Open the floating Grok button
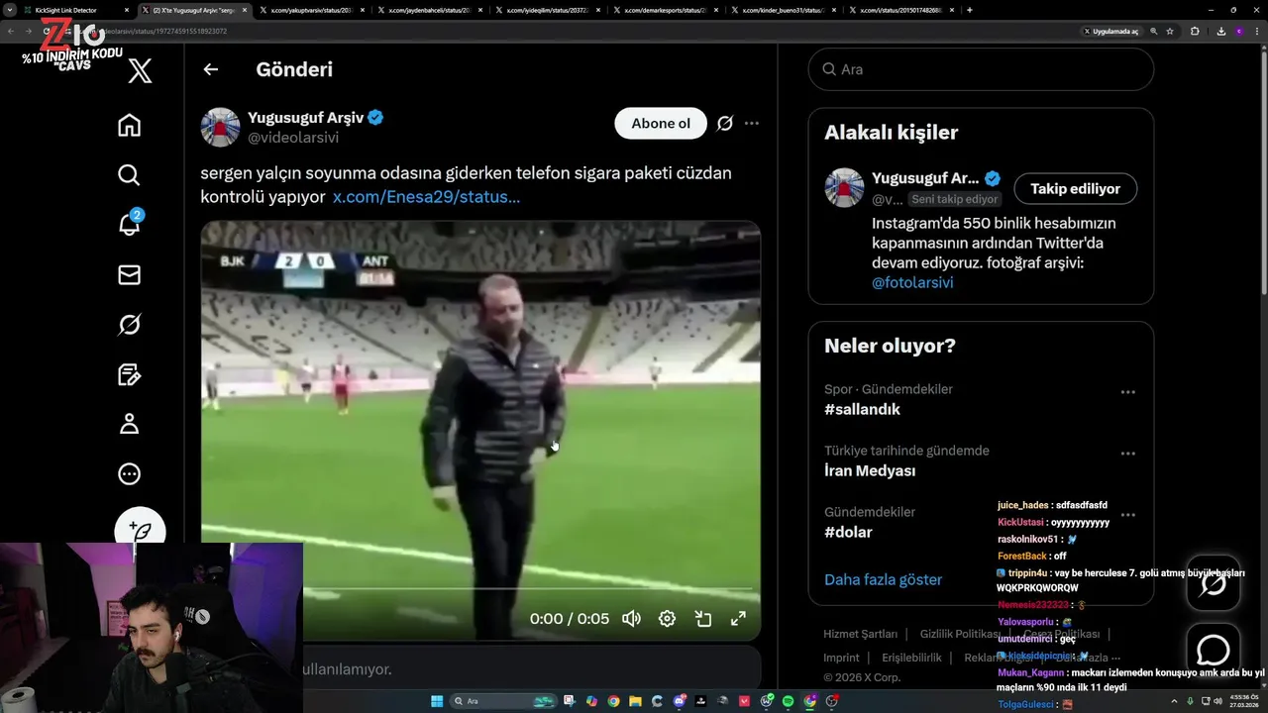The width and height of the screenshot is (1268, 713). click(x=1214, y=583)
